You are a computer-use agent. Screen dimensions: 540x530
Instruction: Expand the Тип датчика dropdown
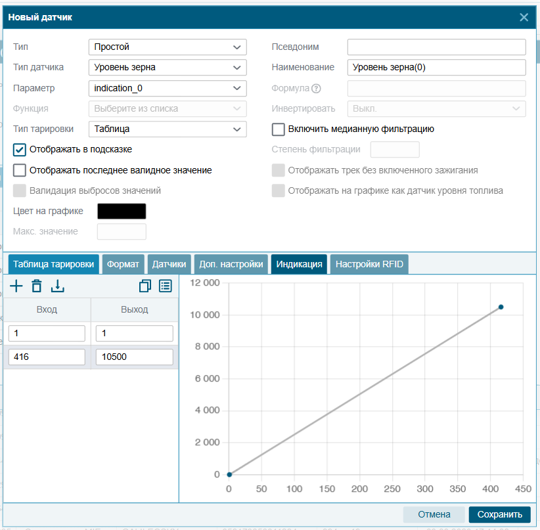pyautogui.click(x=168, y=68)
